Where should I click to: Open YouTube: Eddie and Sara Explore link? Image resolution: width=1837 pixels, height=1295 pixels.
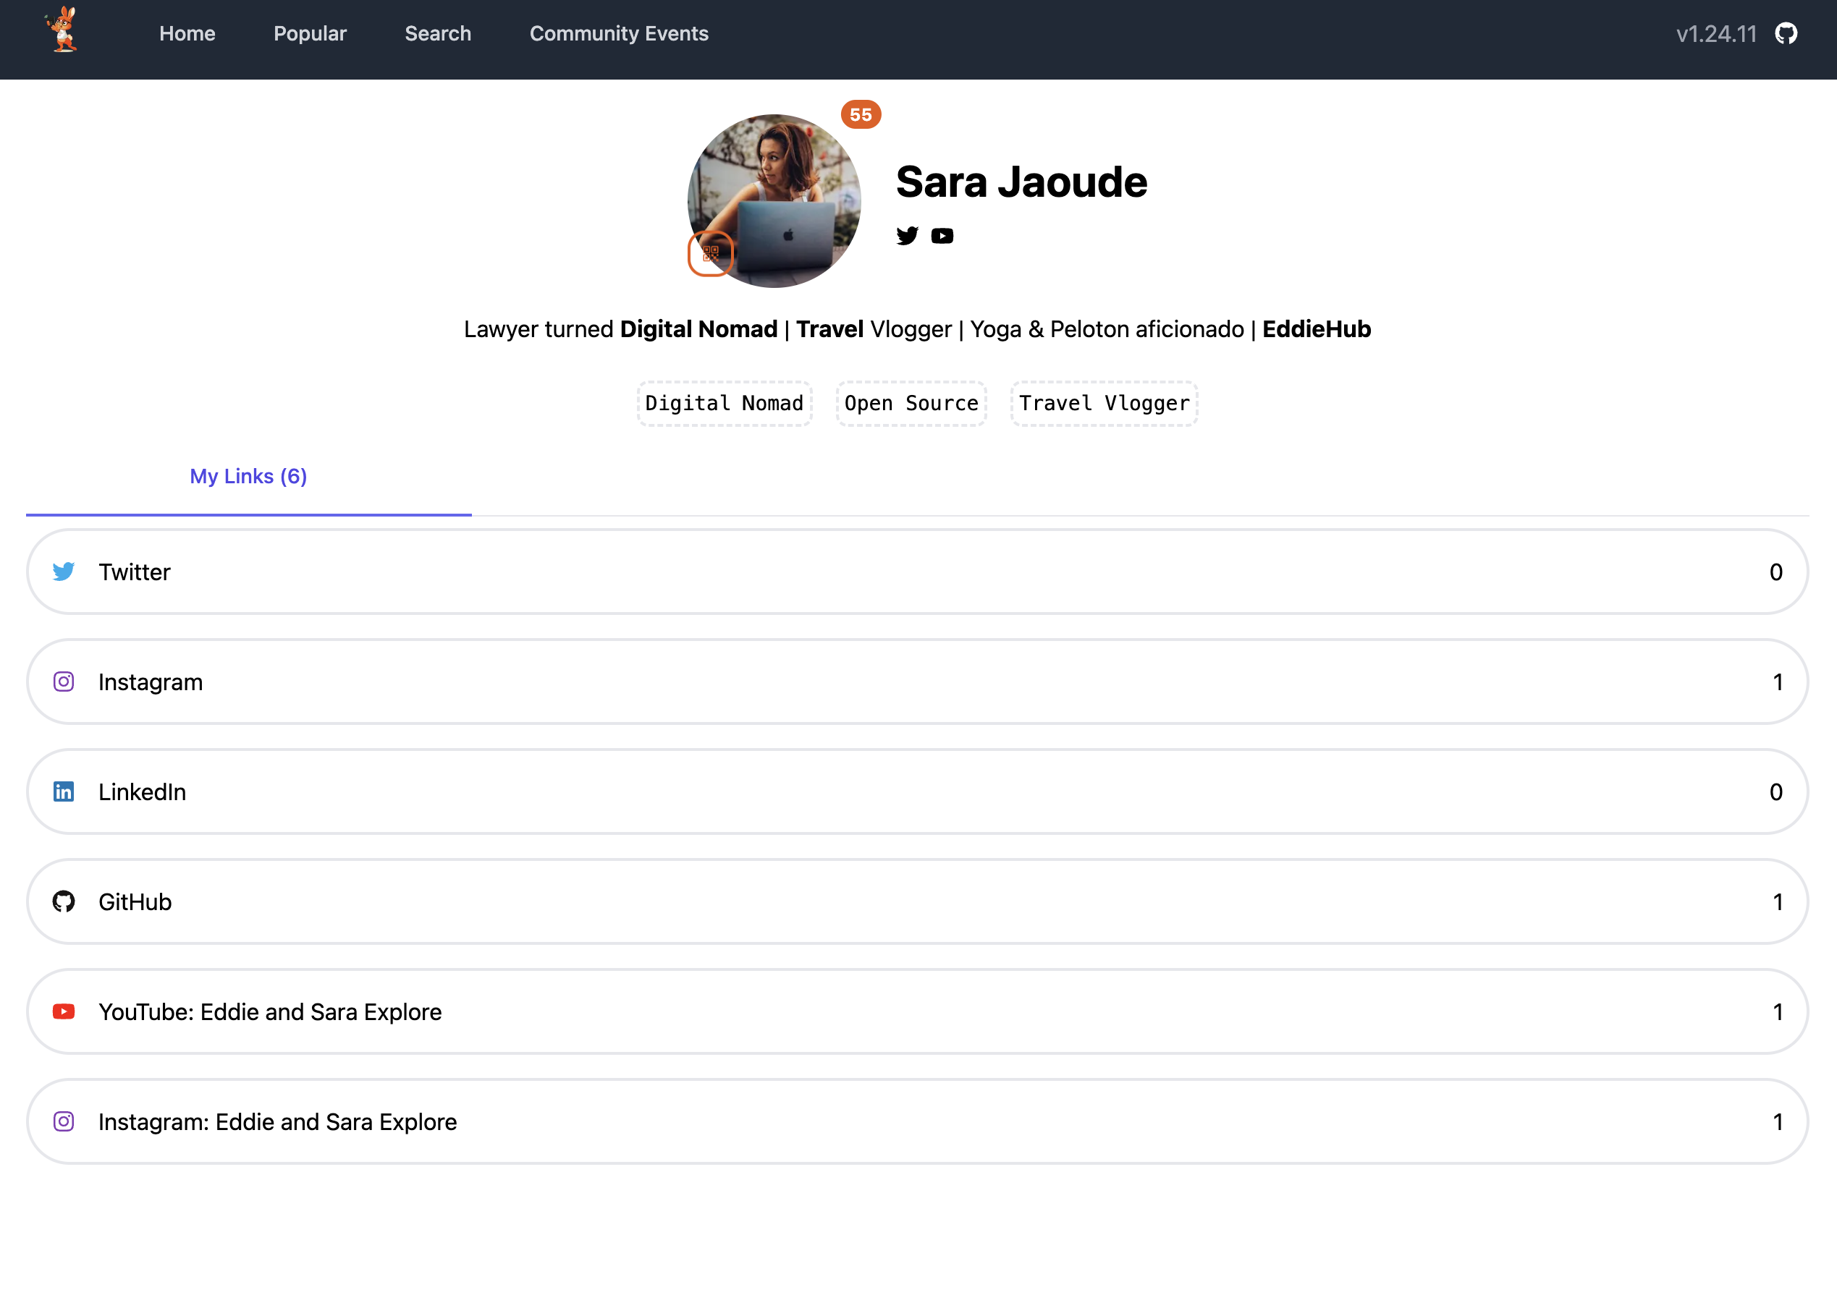coord(918,1012)
